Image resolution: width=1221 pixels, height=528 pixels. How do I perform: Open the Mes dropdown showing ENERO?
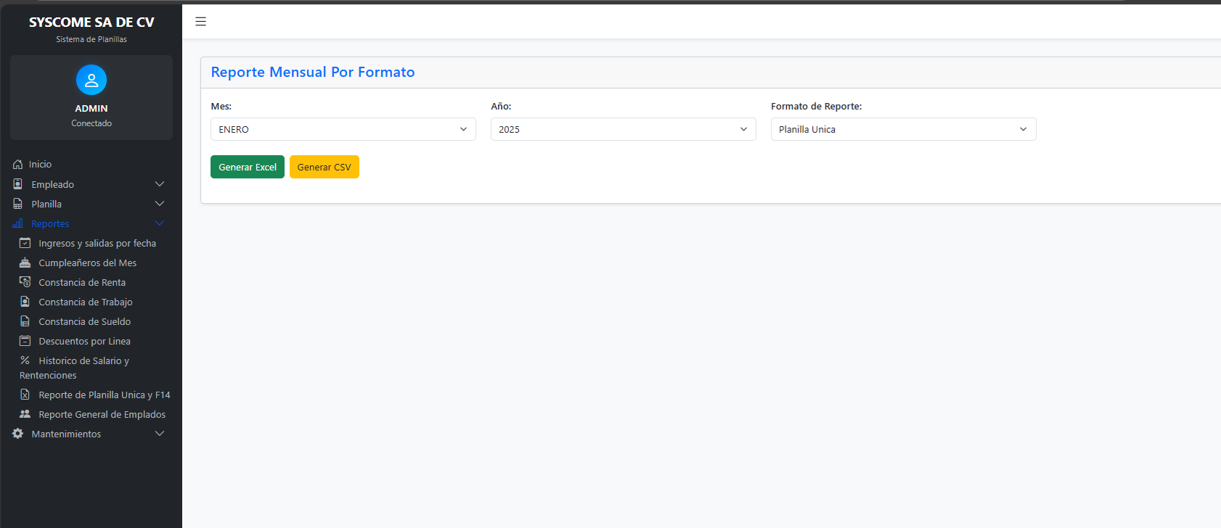pos(343,129)
